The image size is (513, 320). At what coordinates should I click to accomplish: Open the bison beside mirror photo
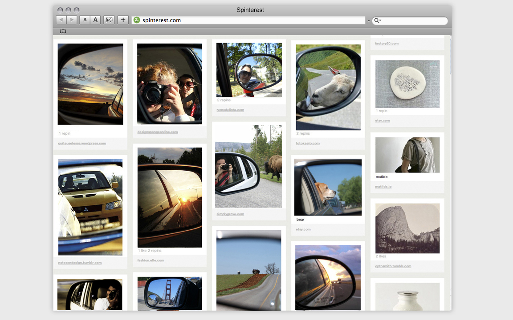248,167
